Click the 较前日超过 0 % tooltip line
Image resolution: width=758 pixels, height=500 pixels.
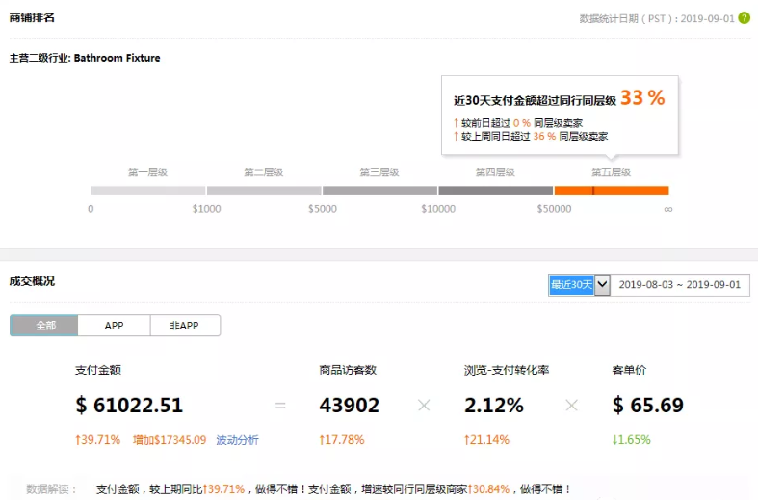click(518, 123)
